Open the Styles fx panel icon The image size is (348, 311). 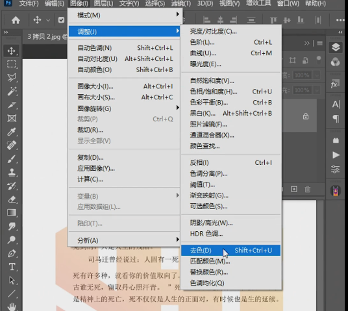point(334,84)
